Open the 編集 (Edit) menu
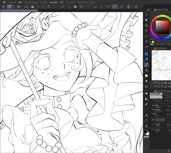The width and height of the screenshot is (171, 153). pos(20,2)
